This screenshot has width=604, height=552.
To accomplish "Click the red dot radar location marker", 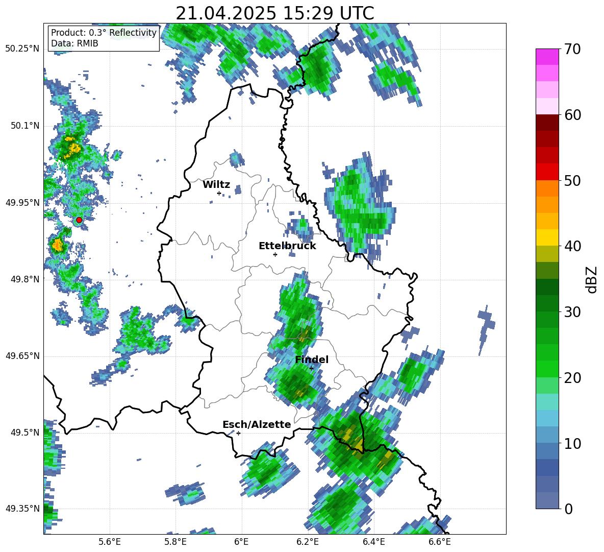I will (79, 220).
